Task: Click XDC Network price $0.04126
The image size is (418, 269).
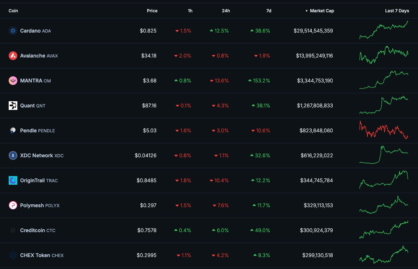Action: (146, 155)
